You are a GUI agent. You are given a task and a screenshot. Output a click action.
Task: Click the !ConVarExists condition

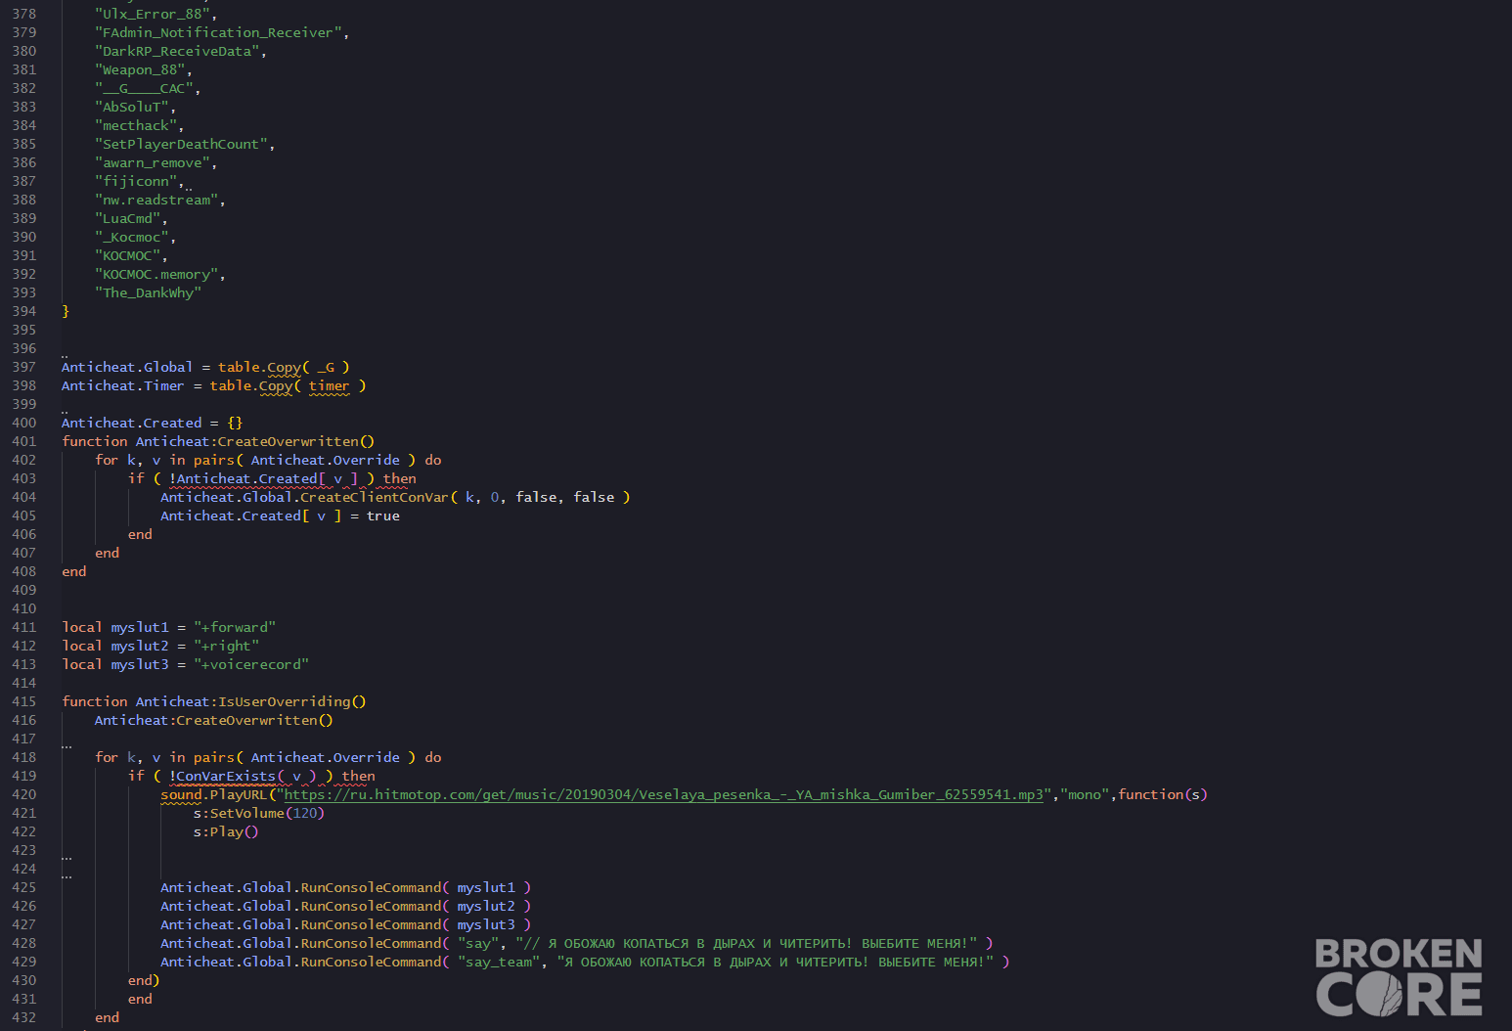[x=245, y=776]
